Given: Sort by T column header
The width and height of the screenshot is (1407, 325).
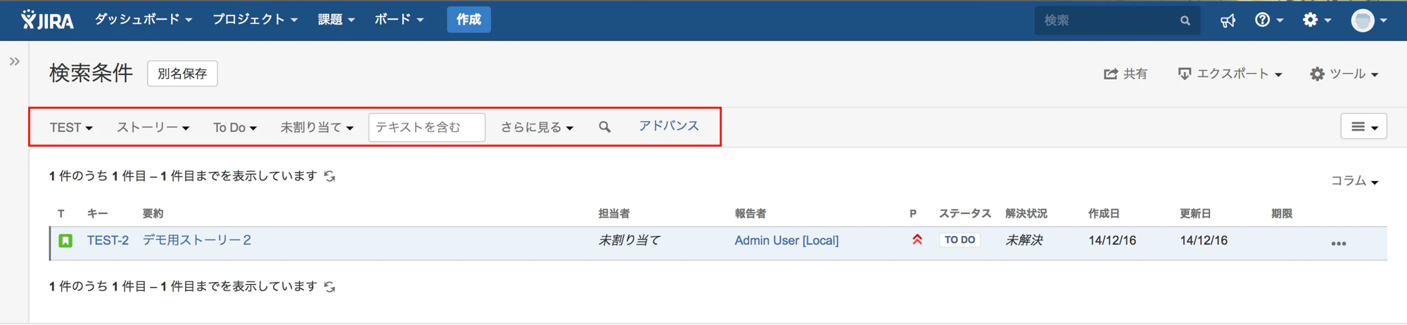Looking at the screenshot, I should coord(61,213).
